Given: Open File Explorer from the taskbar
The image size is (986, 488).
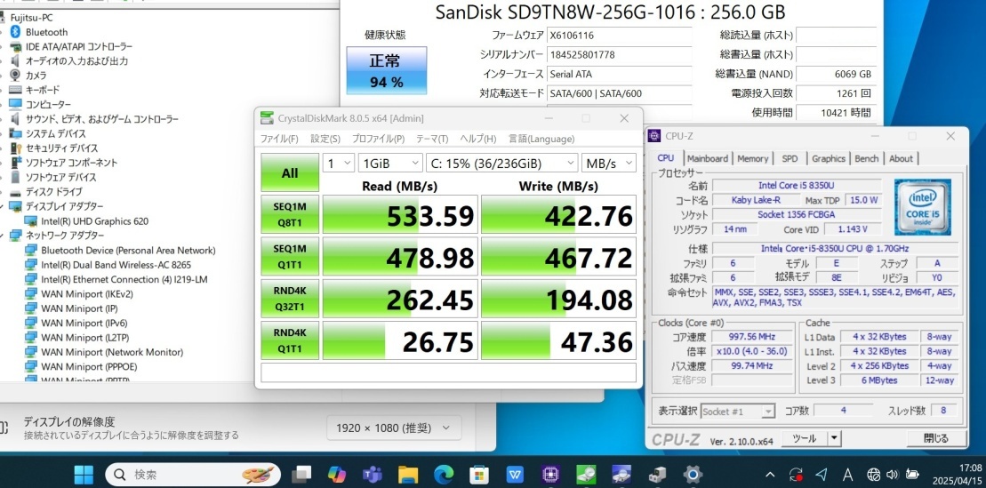Looking at the screenshot, I should tap(408, 474).
